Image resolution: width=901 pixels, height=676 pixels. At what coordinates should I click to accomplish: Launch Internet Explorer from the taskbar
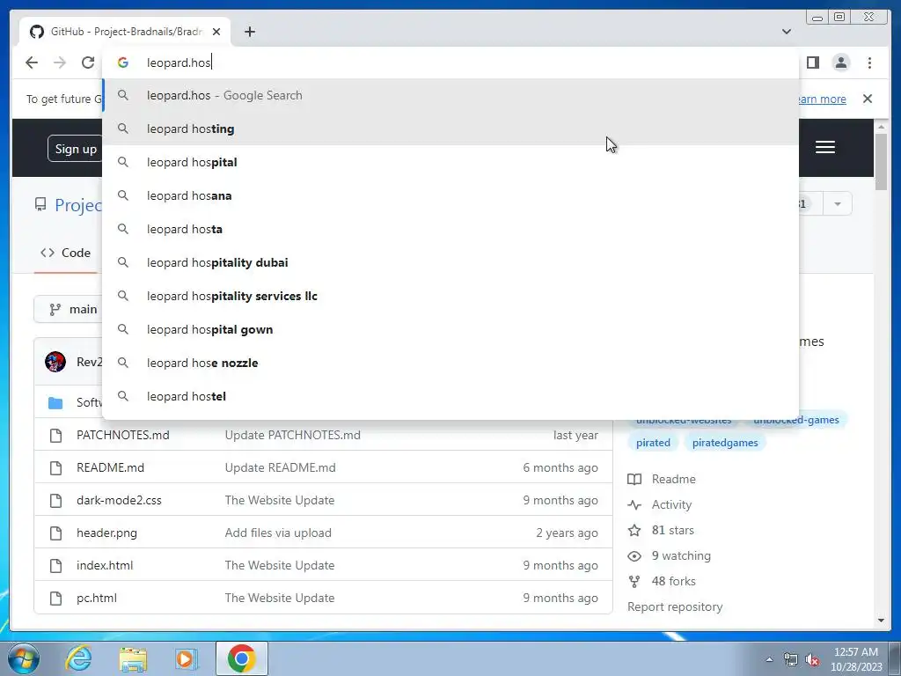[78, 658]
